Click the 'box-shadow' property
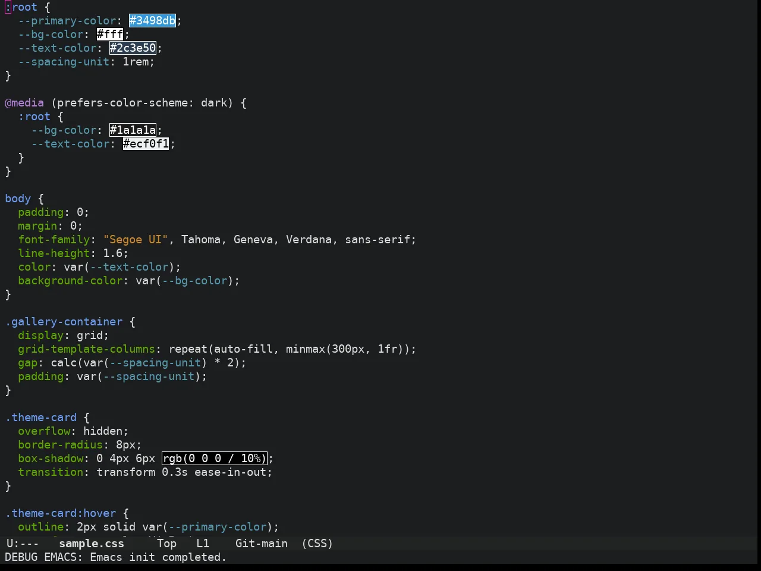Screen dimensions: 761x571 51,459
